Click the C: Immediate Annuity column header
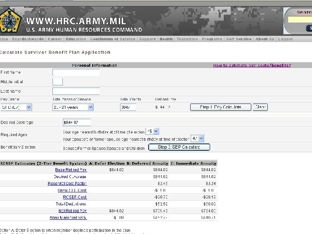Image resolution: width=312 pixels, height=234 pixels. click(x=194, y=163)
